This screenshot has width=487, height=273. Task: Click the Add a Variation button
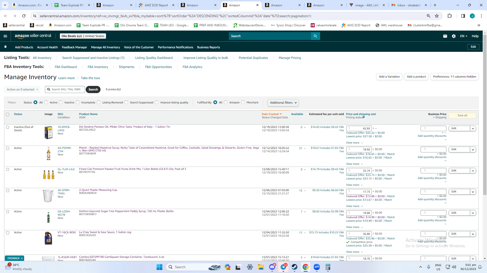click(x=389, y=77)
